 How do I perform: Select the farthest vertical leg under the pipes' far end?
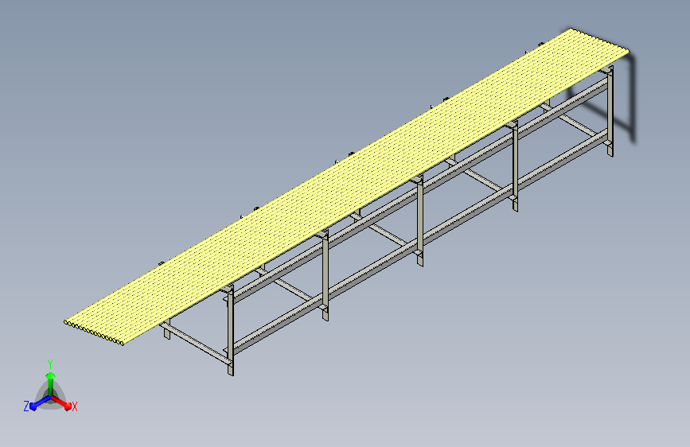[x=610, y=111]
